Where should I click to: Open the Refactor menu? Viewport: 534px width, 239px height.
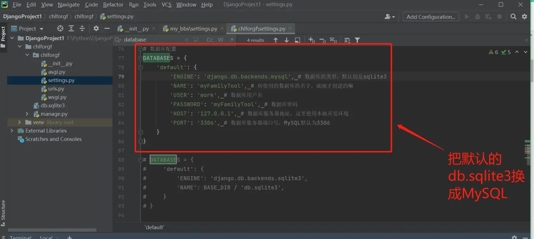click(x=113, y=5)
